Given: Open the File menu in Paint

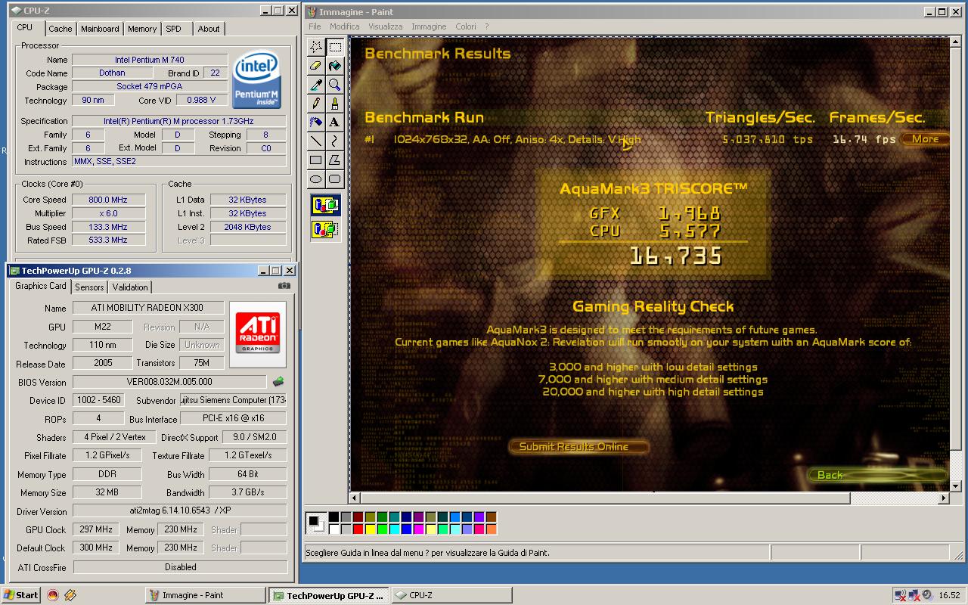Looking at the screenshot, I should pyautogui.click(x=315, y=26).
